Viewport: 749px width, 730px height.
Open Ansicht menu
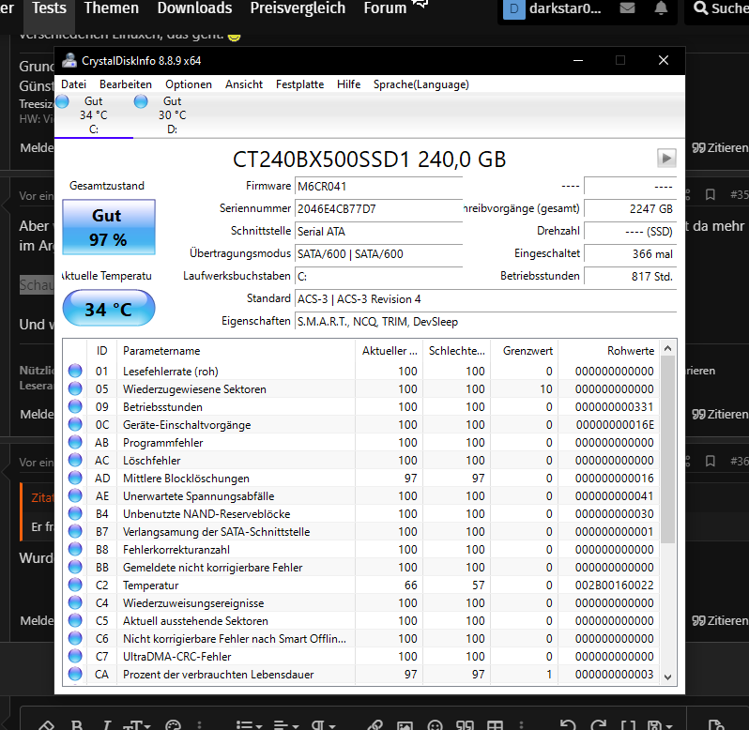(x=244, y=84)
